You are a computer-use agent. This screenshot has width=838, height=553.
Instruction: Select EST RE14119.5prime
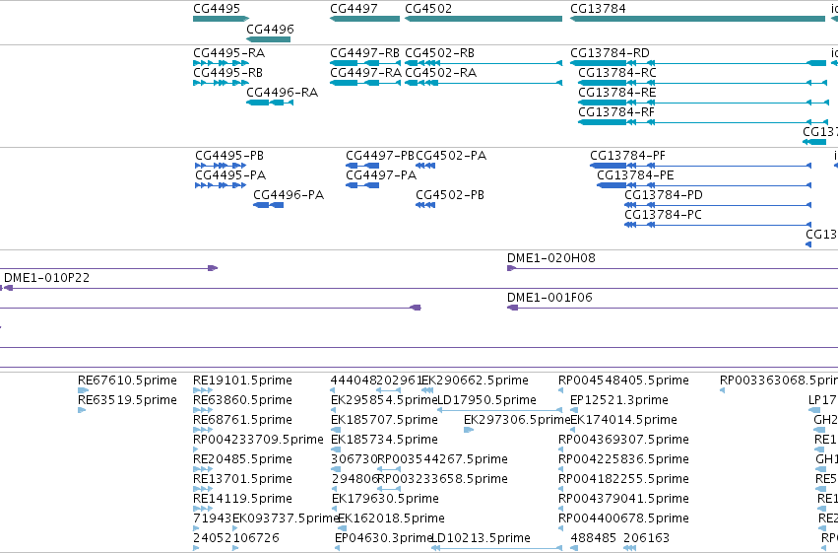tap(203, 509)
